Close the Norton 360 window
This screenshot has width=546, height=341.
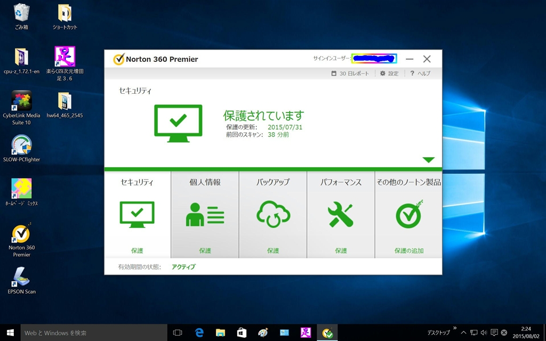(x=427, y=59)
